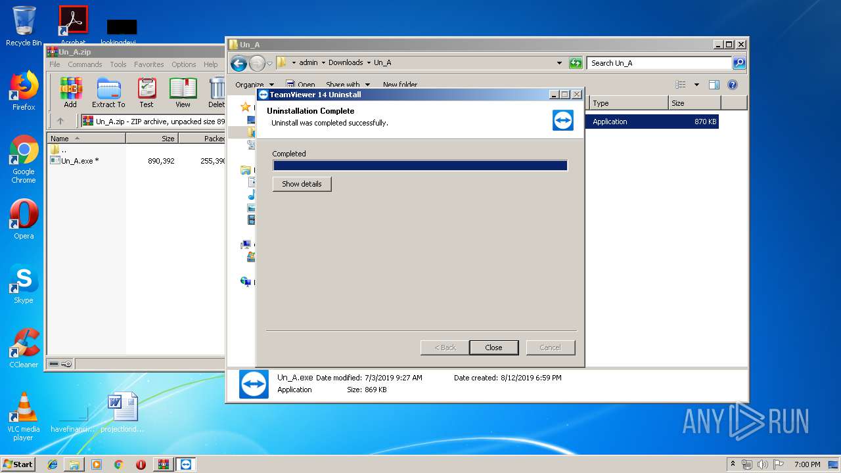The image size is (841, 473).
Task: Launch Google Chrome from the desktop
Action: tap(24, 160)
